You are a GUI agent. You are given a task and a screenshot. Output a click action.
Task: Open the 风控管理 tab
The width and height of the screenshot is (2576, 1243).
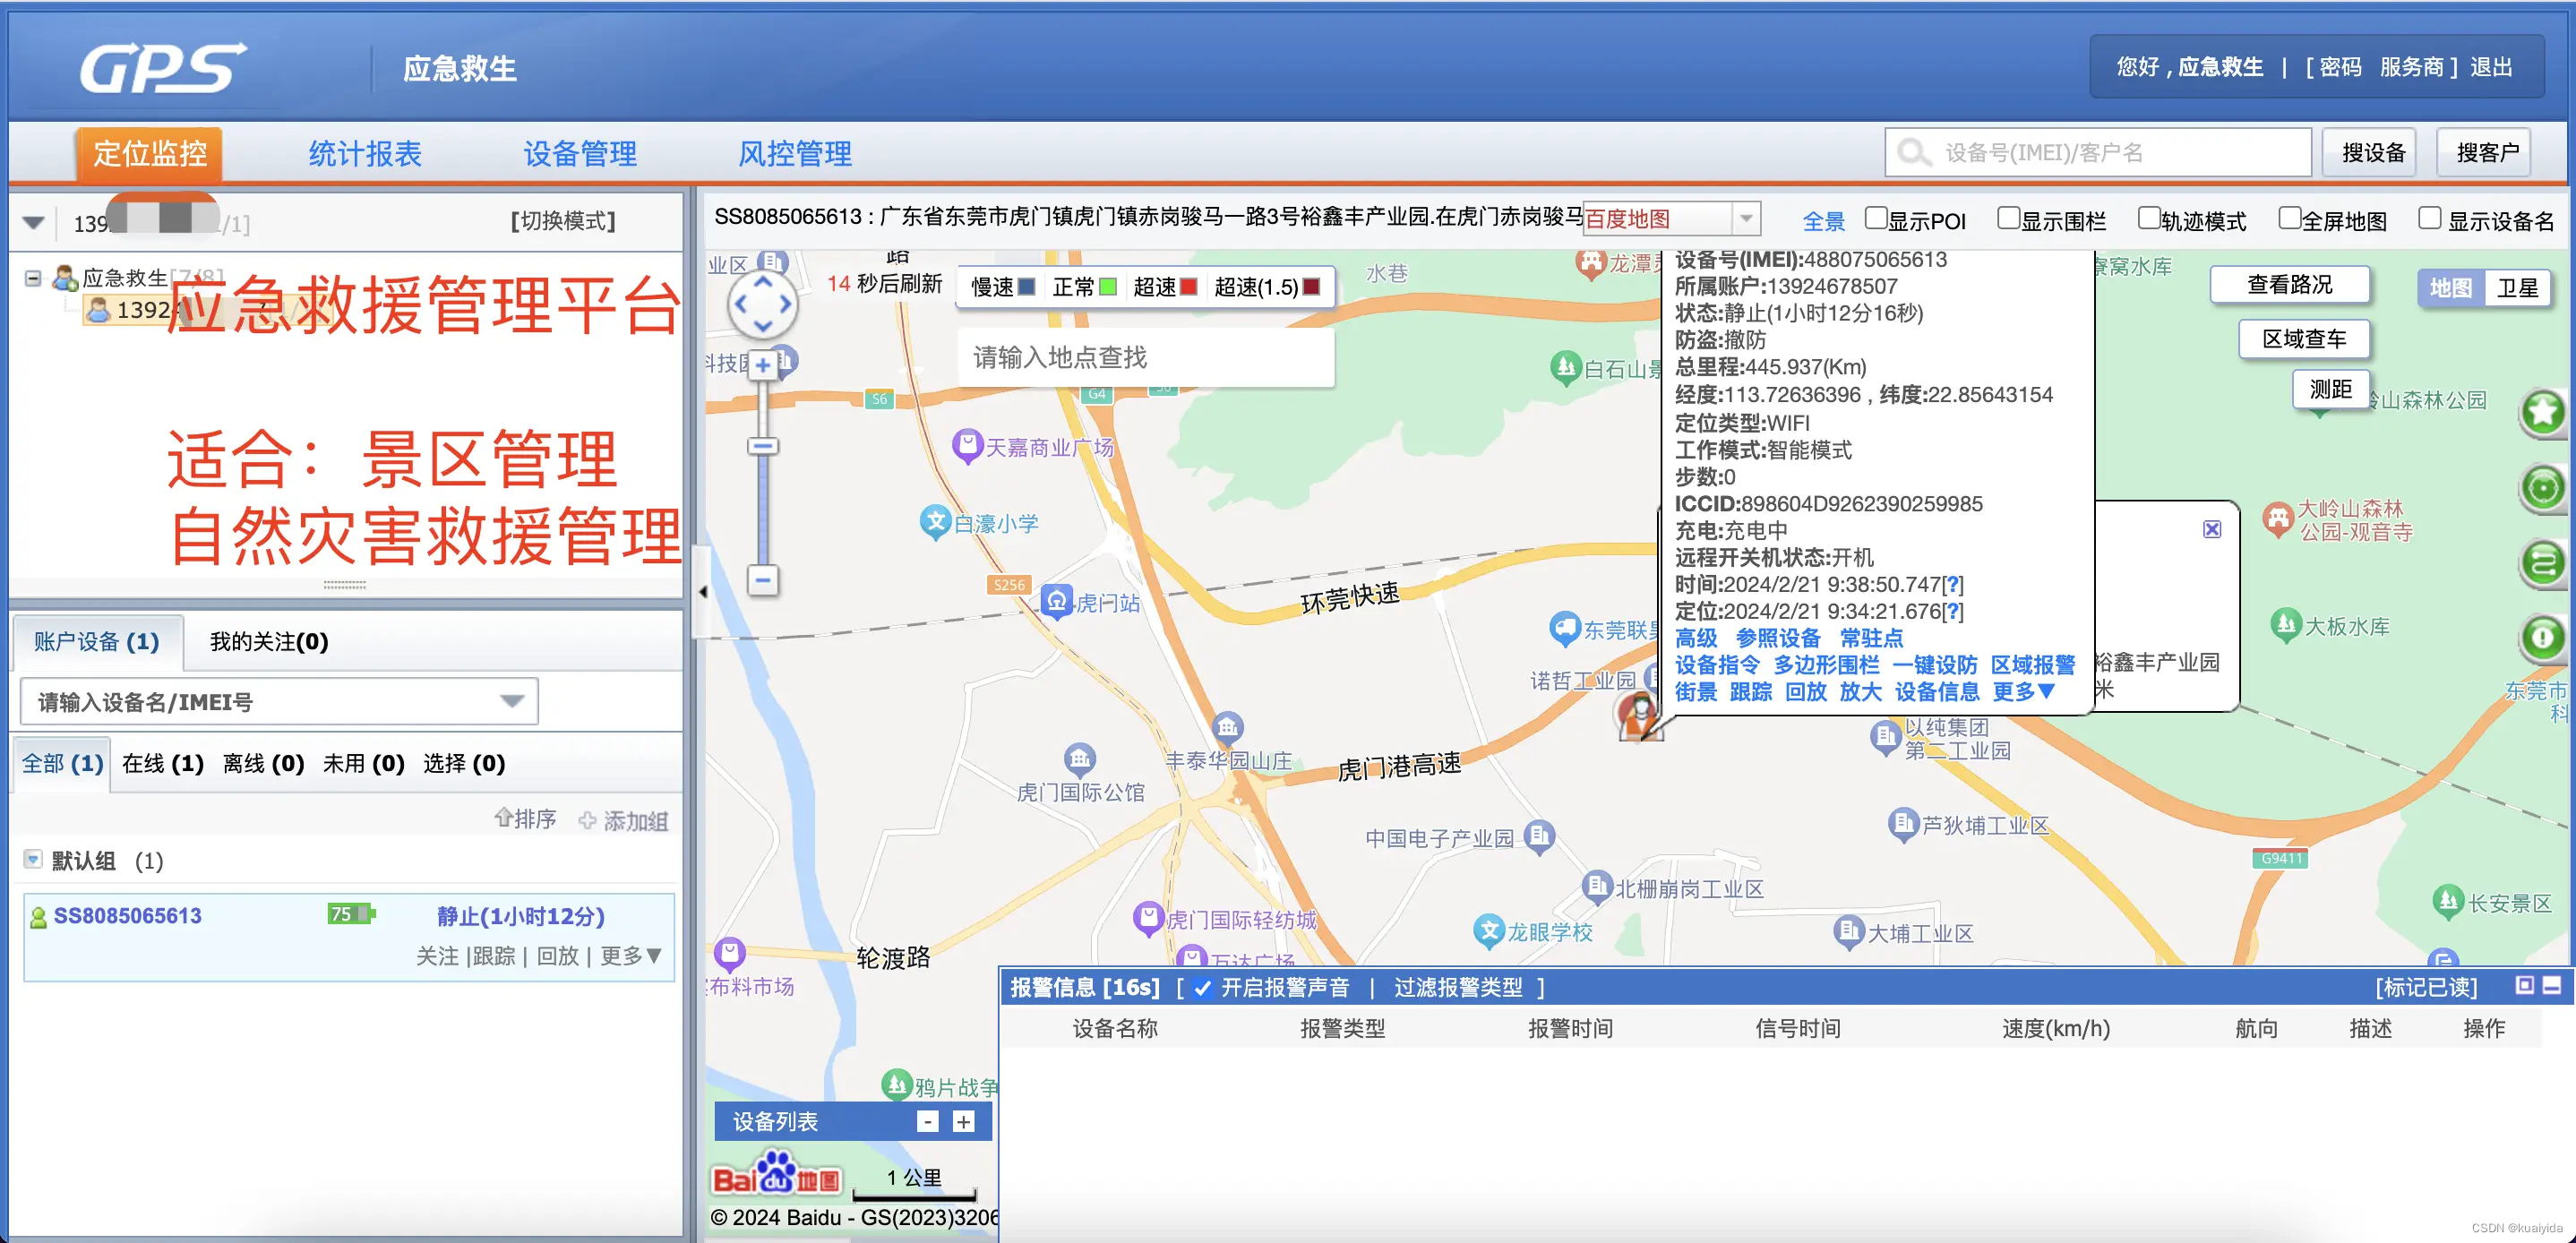click(795, 153)
